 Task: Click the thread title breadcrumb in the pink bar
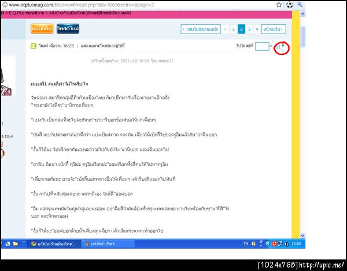click(x=90, y=13)
